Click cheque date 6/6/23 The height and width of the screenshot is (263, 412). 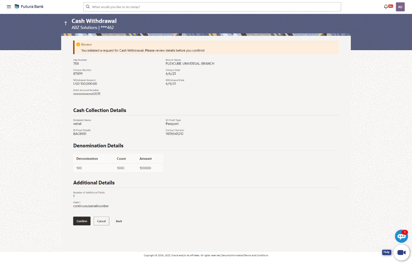pyautogui.click(x=171, y=74)
